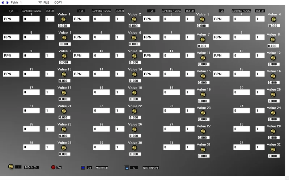Click the Value 12 knob
This screenshot has width=289, height=180.
[x=273, y=58]
